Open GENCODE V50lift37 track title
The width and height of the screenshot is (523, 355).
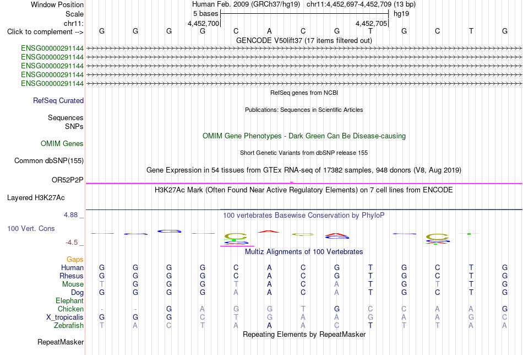304,40
